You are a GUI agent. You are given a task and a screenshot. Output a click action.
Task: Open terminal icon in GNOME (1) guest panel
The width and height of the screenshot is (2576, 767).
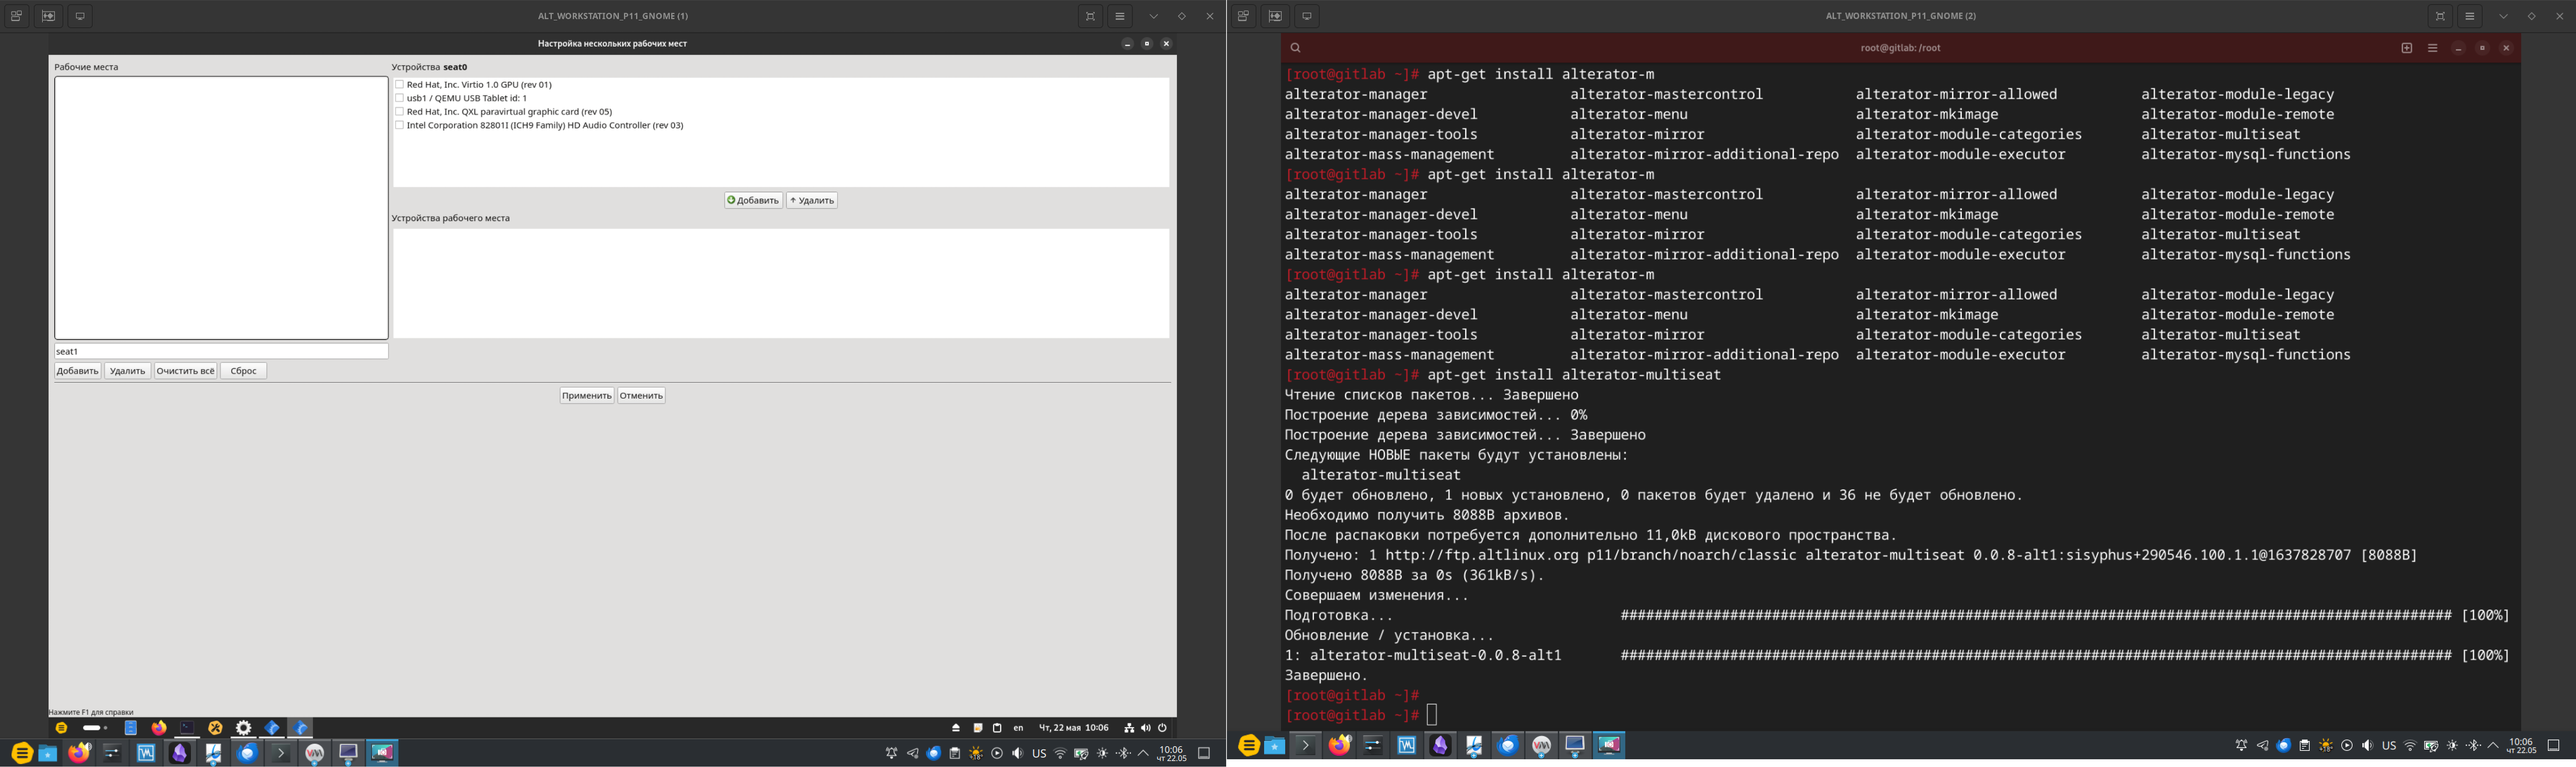187,728
